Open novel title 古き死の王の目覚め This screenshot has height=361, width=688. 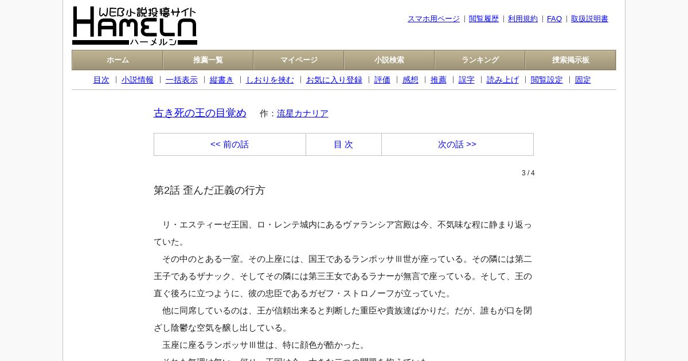200,113
